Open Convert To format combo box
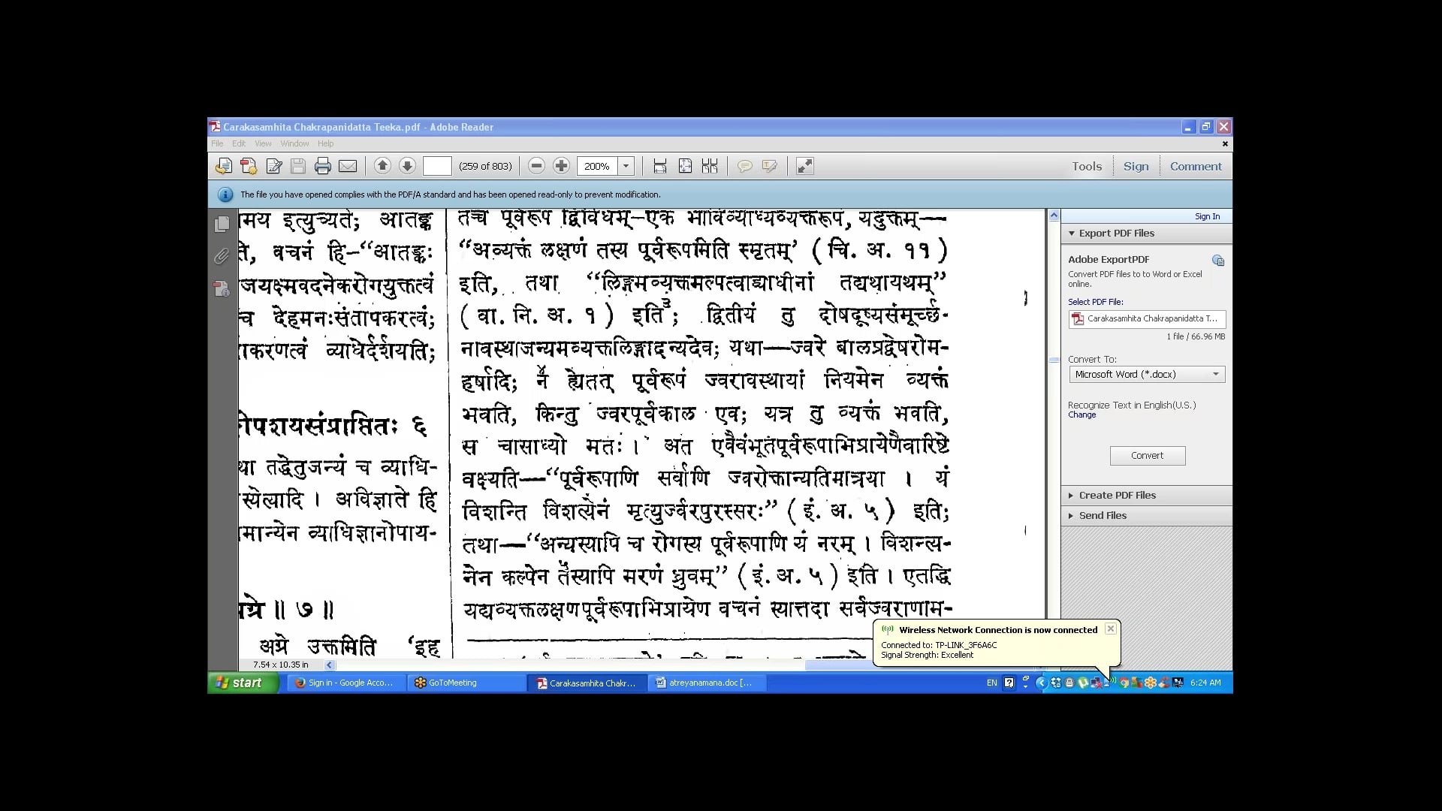Screen dimensions: 1442x811 tap(1146, 374)
